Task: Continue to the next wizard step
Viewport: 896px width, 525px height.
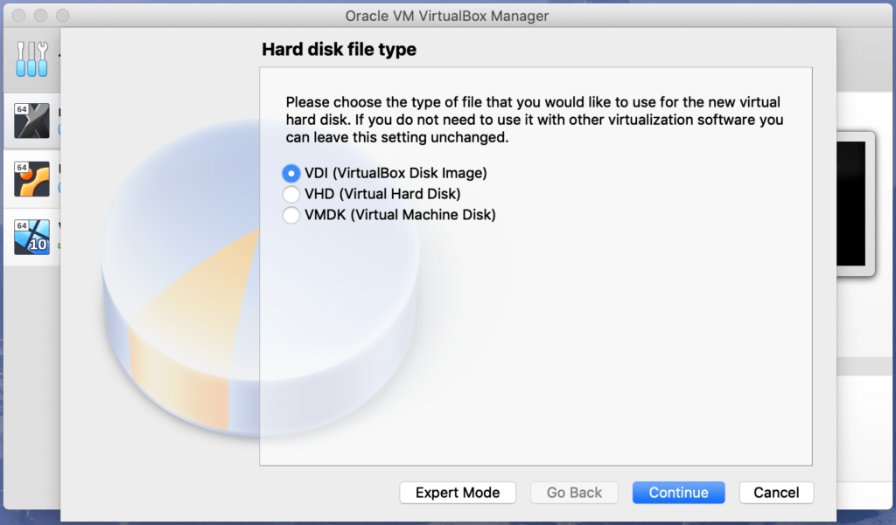Action: 679,493
